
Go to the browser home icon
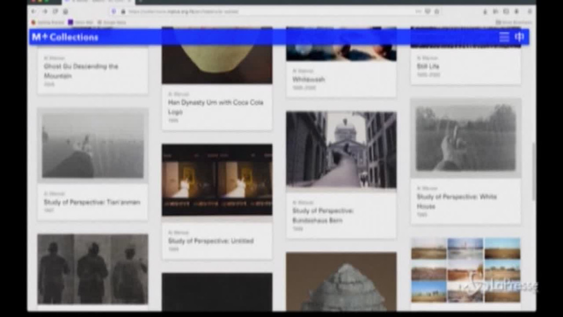coord(66,11)
